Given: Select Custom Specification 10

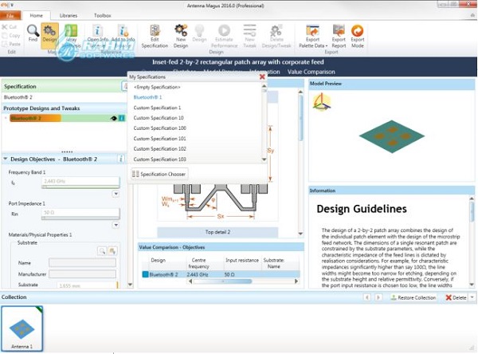Looking at the screenshot, I should click(x=159, y=118).
